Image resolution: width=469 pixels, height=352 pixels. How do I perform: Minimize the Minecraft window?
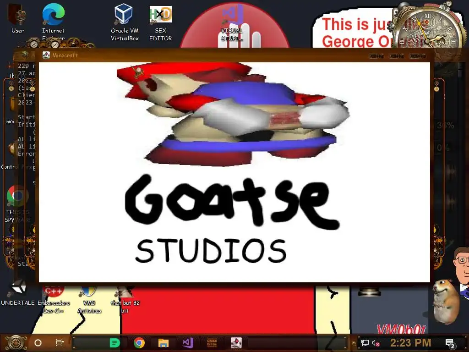pos(377,56)
